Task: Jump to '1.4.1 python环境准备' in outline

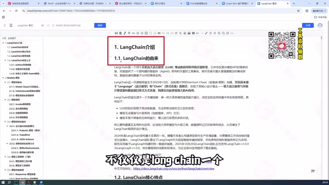Action: 20,65
